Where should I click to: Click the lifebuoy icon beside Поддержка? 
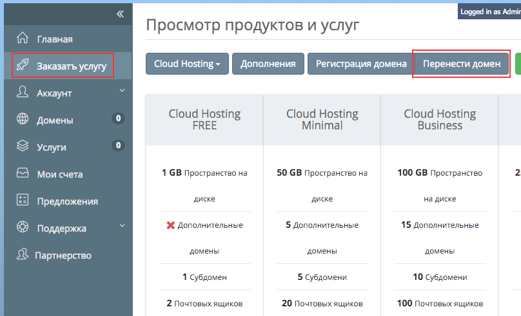coord(23,228)
